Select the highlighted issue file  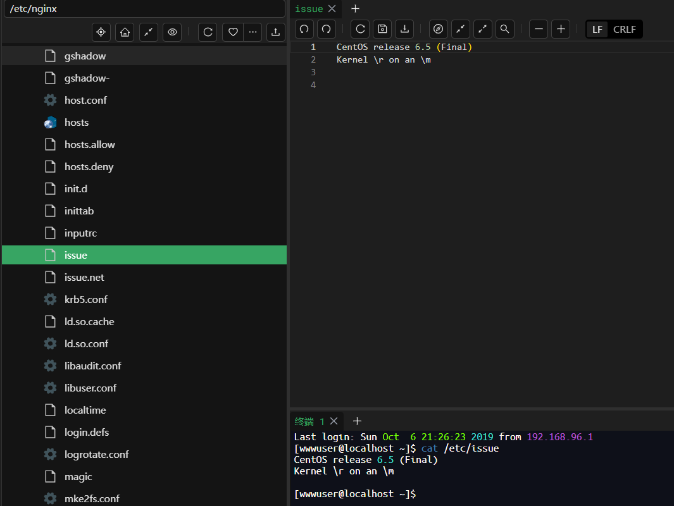click(144, 255)
